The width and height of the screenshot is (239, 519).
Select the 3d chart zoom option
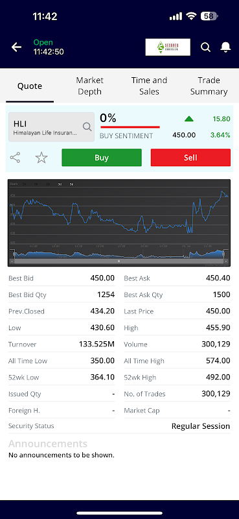[x=60, y=184]
